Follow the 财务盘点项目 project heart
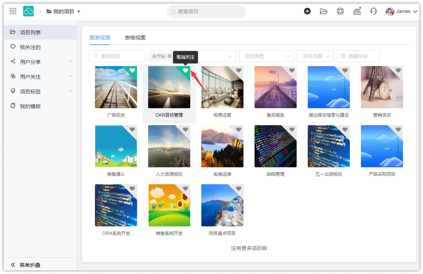 [239, 188]
